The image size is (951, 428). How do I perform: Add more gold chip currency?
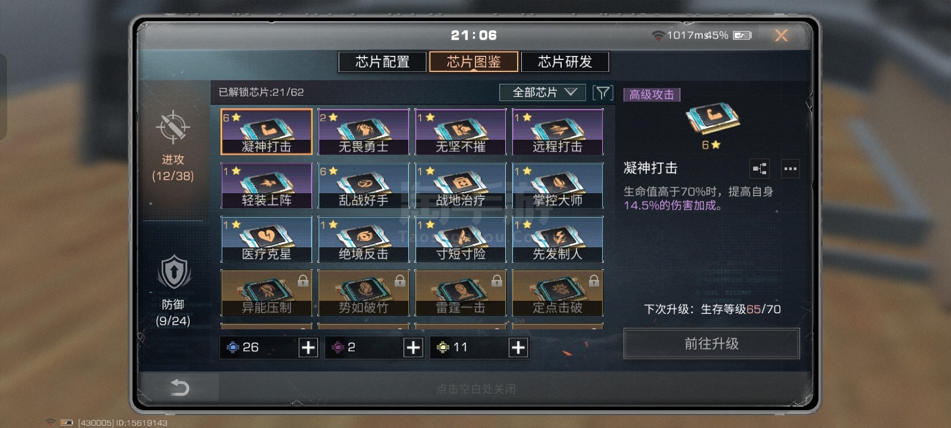[x=518, y=347]
